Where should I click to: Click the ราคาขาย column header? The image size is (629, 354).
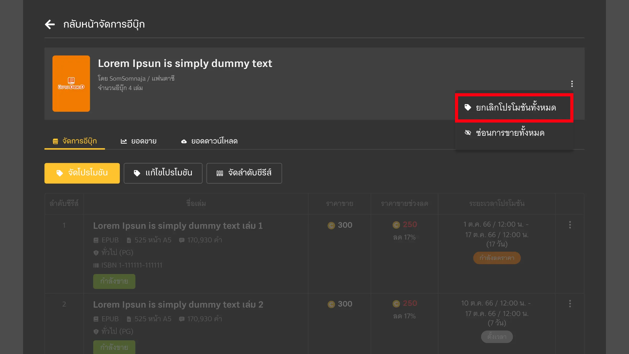point(340,203)
